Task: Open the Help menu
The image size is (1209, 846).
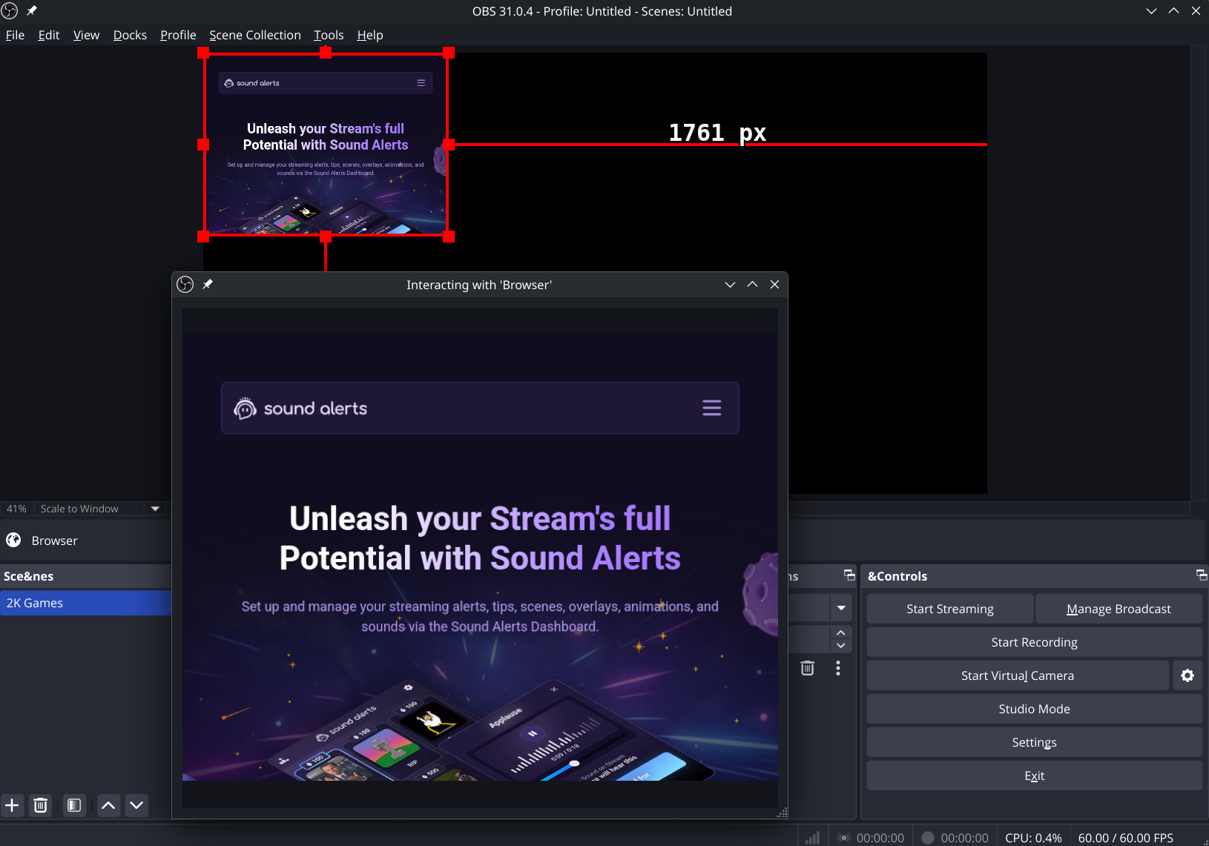Action: pyautogui.click(x=370, y=35)
